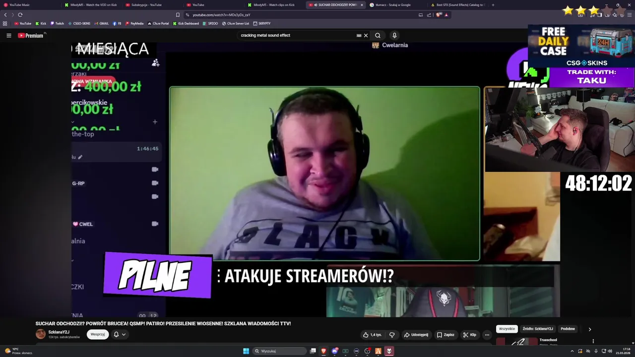Open the SKRYPTY bookmark
The width and height of the screenshot is (635, 357).
point(262,23)
